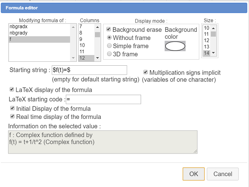Screen dimensions: 249x187
Task: Click the Size list scrollbar thumb
Action: [213, 34]
